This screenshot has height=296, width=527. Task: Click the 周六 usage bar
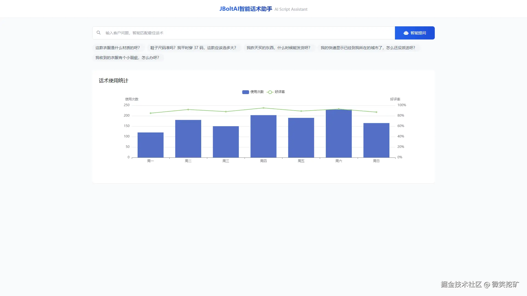tap(339, 134)
